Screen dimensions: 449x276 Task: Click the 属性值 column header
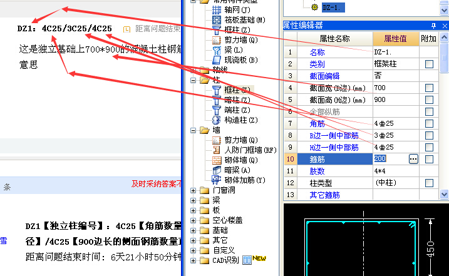tap(396, 39)
